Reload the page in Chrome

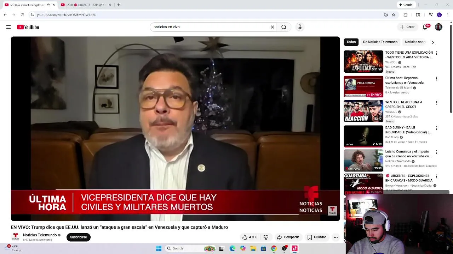(22, 15)
